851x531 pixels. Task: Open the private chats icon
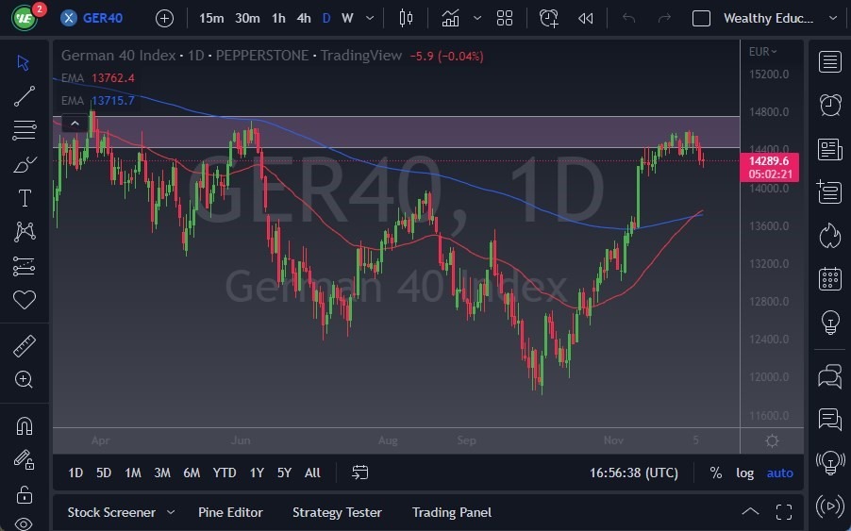point(830,420)
